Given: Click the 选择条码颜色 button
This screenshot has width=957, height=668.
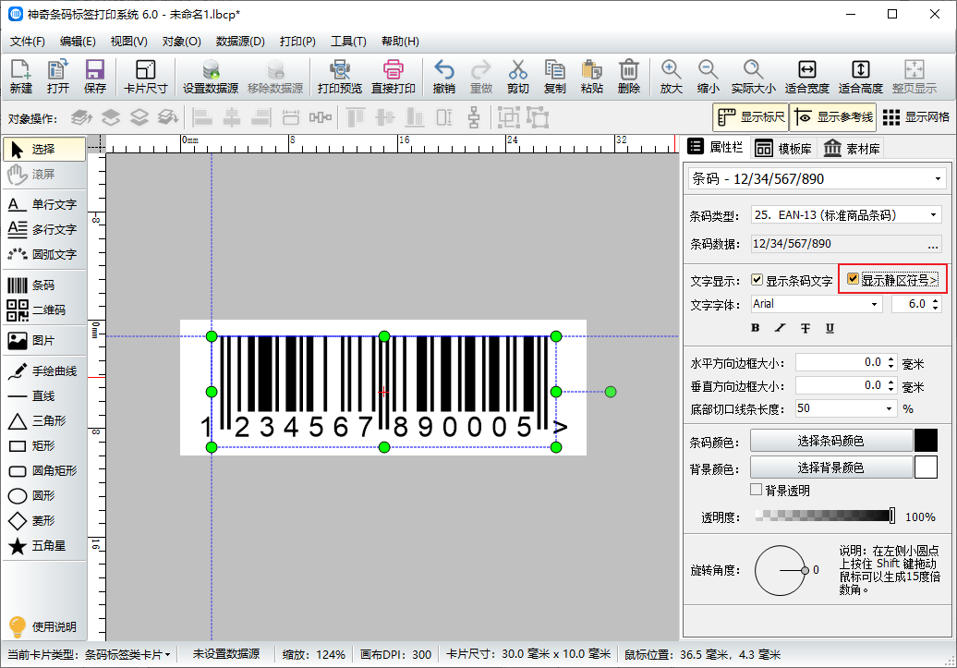Looking at the screenshot, I should pyautogui.click(x=830, y=441).
